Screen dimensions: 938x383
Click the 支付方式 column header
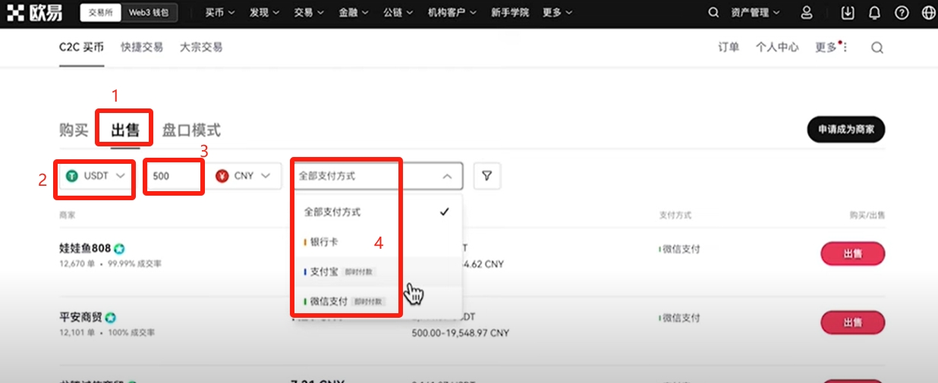[x=675, y=215]
